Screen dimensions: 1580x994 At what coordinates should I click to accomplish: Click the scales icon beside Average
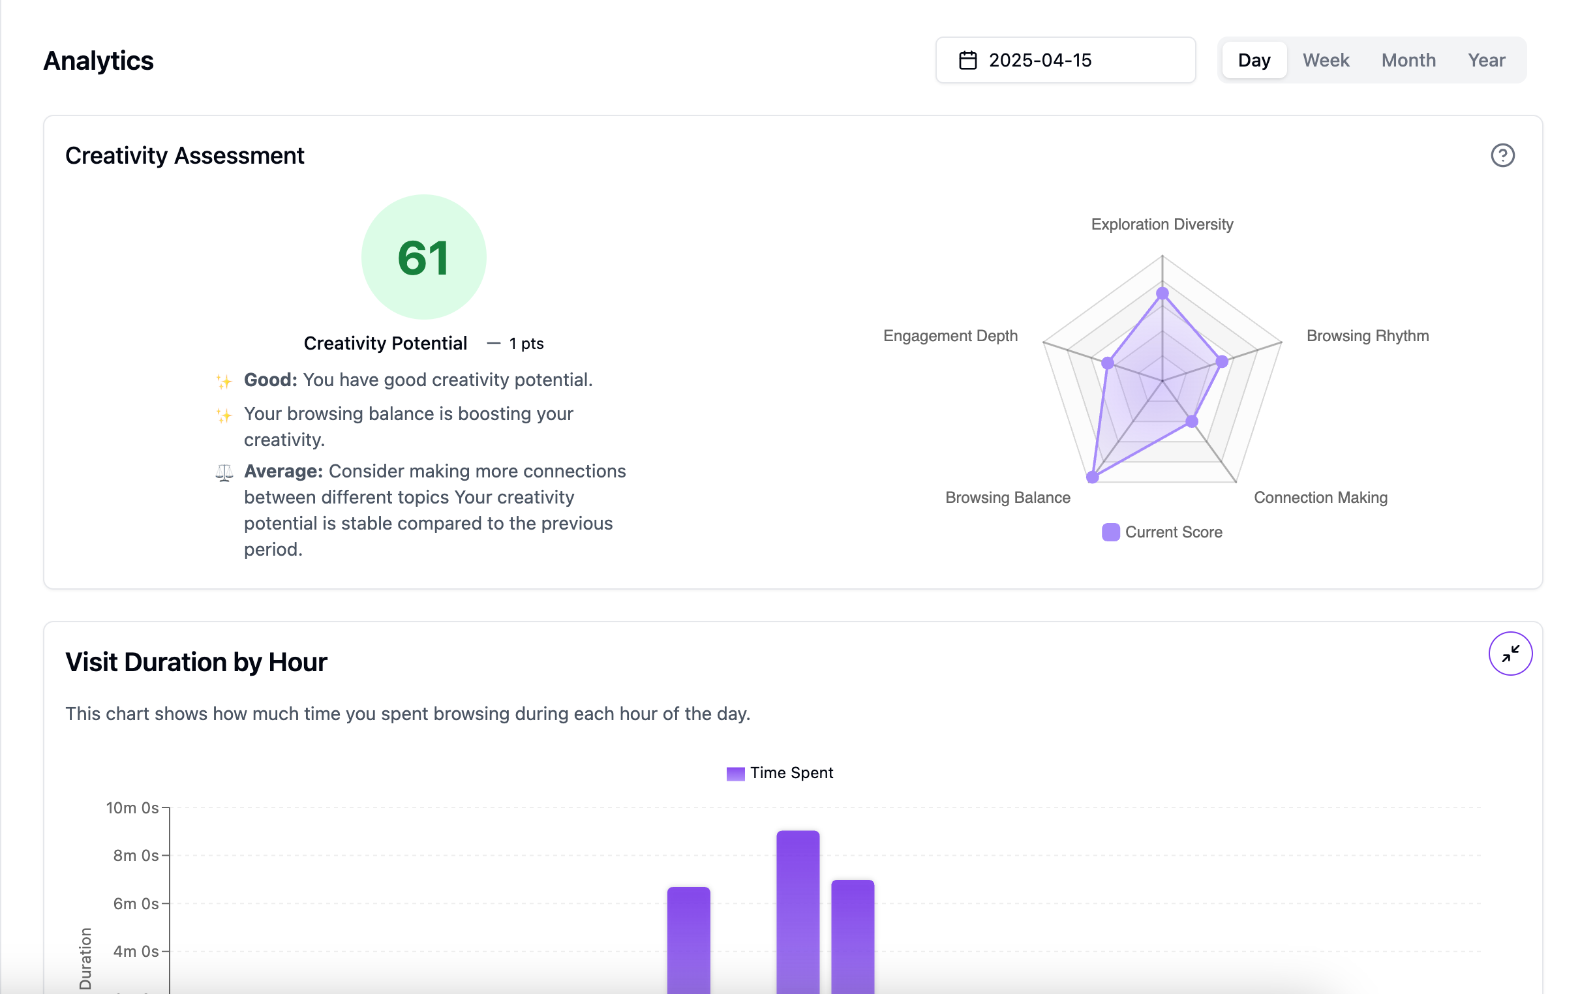click(224, 472)
